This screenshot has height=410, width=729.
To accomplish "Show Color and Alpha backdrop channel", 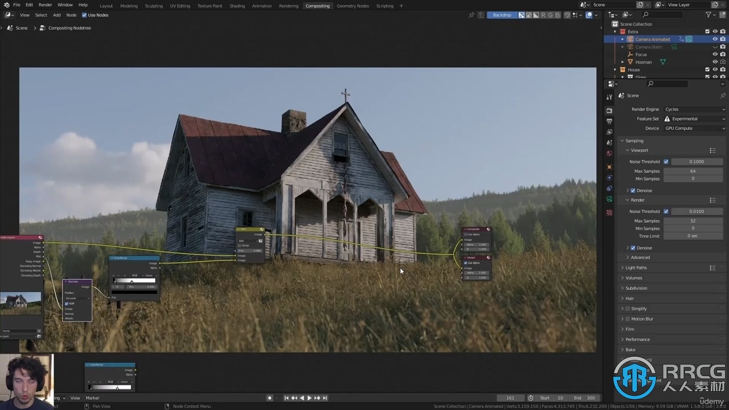I will coord(521,15).
